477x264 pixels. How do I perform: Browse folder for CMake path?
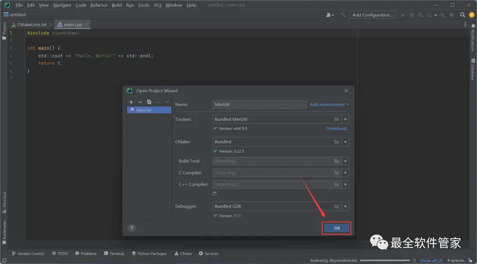pos(337,142)
